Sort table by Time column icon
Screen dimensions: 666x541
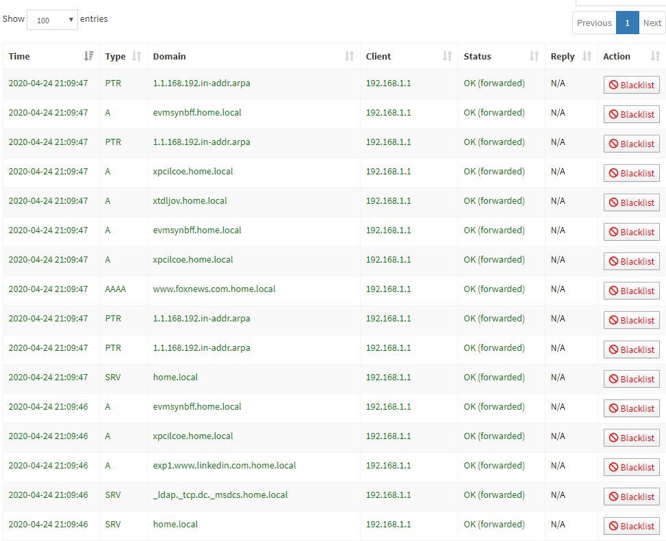coord(88,56)
